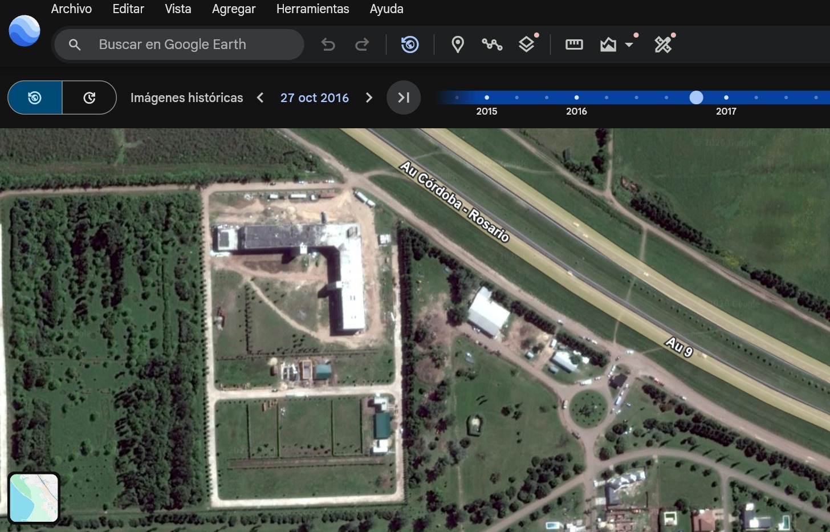This screenshot has height=532, width=830.
Task: Jump to the latest imagery
Action: click(x=404, y=98)
